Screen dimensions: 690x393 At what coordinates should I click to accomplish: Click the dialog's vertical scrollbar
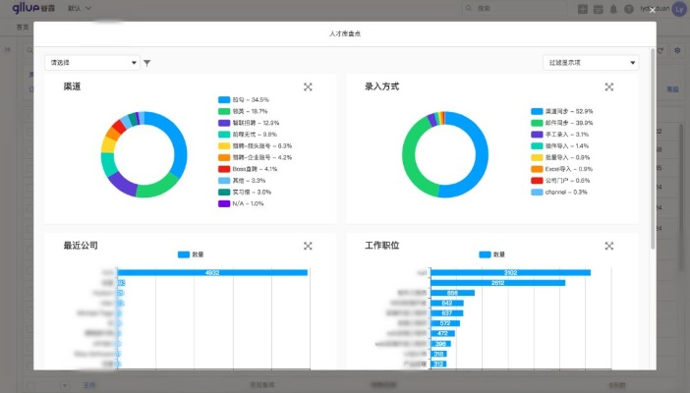point(653,149)
